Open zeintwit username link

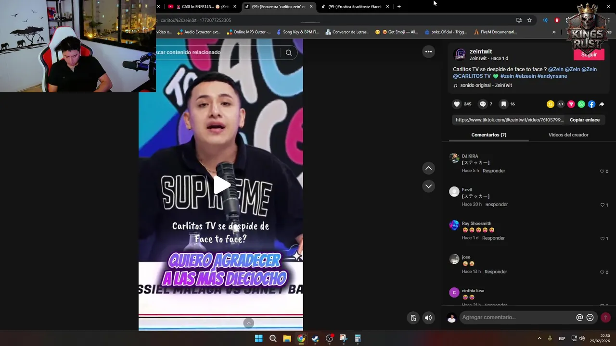(x=481, y=51)
